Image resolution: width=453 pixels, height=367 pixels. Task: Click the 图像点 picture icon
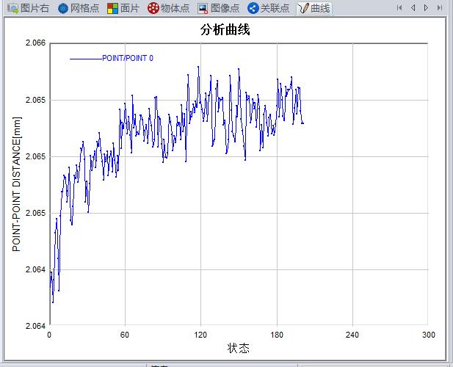click(x=203, y=8)
